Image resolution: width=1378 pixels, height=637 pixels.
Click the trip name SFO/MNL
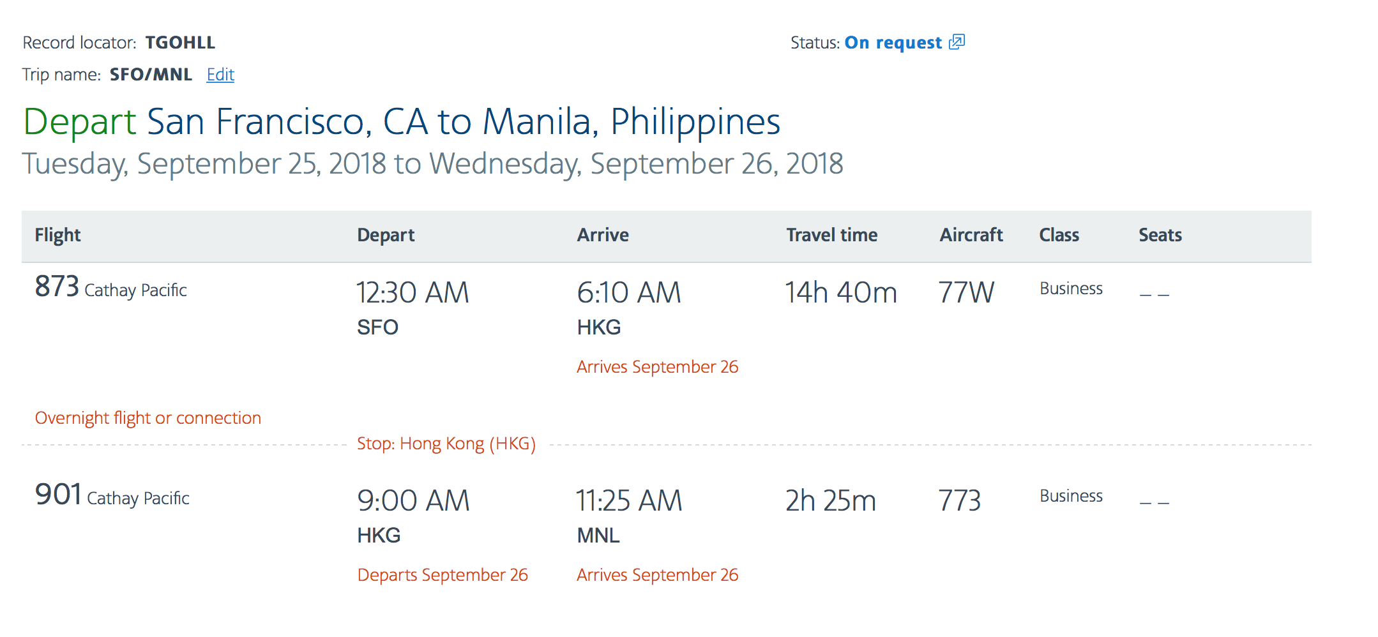pos(151,75)
